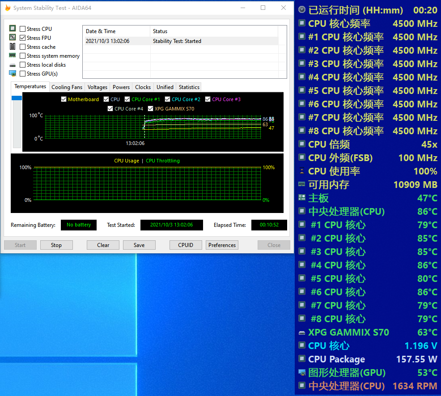Open the Preferences dialog
441x396 pixels.
[222, 245]
